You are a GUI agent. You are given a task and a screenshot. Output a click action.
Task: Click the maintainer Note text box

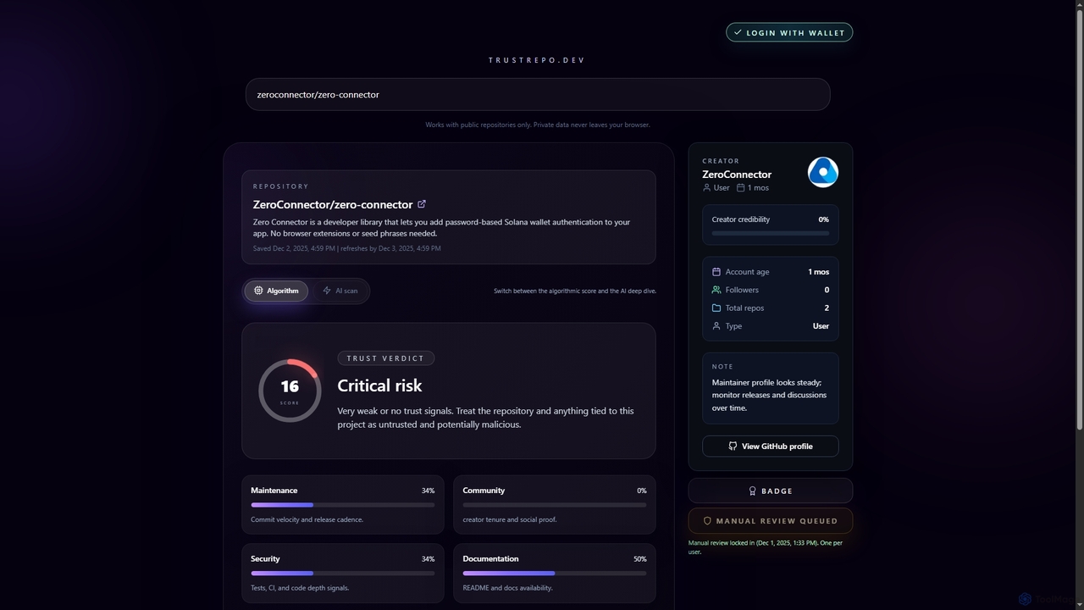point(771,388)
